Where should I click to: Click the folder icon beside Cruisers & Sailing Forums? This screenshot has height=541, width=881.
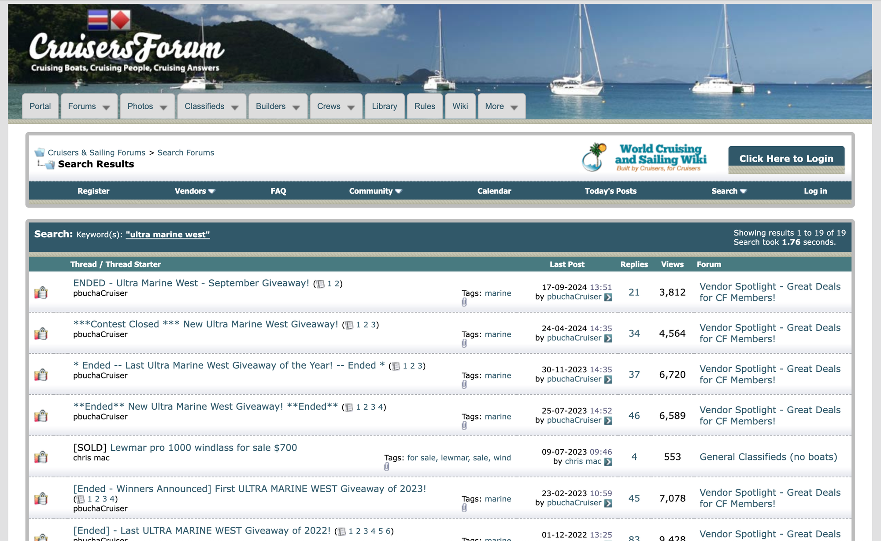pos(40,152)
